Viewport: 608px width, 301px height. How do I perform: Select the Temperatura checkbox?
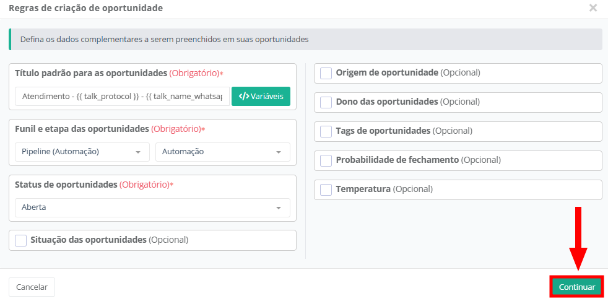pyautogui.click(x=326, y=190)
